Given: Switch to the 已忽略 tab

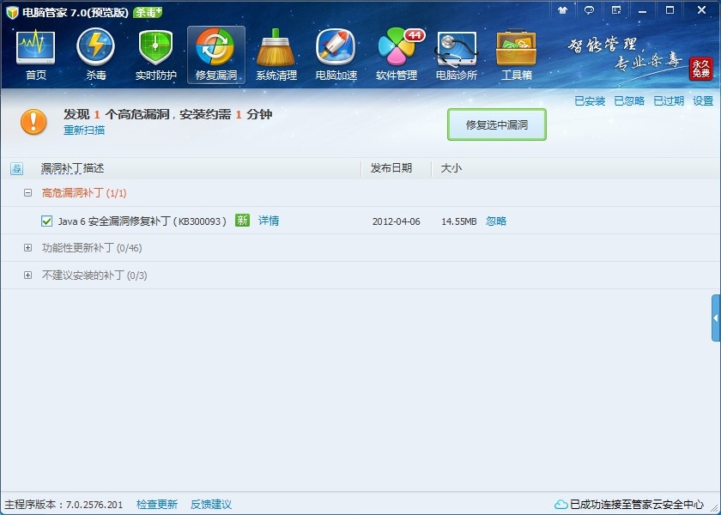Looking at the screenshot, I should [x=629, y=101].
